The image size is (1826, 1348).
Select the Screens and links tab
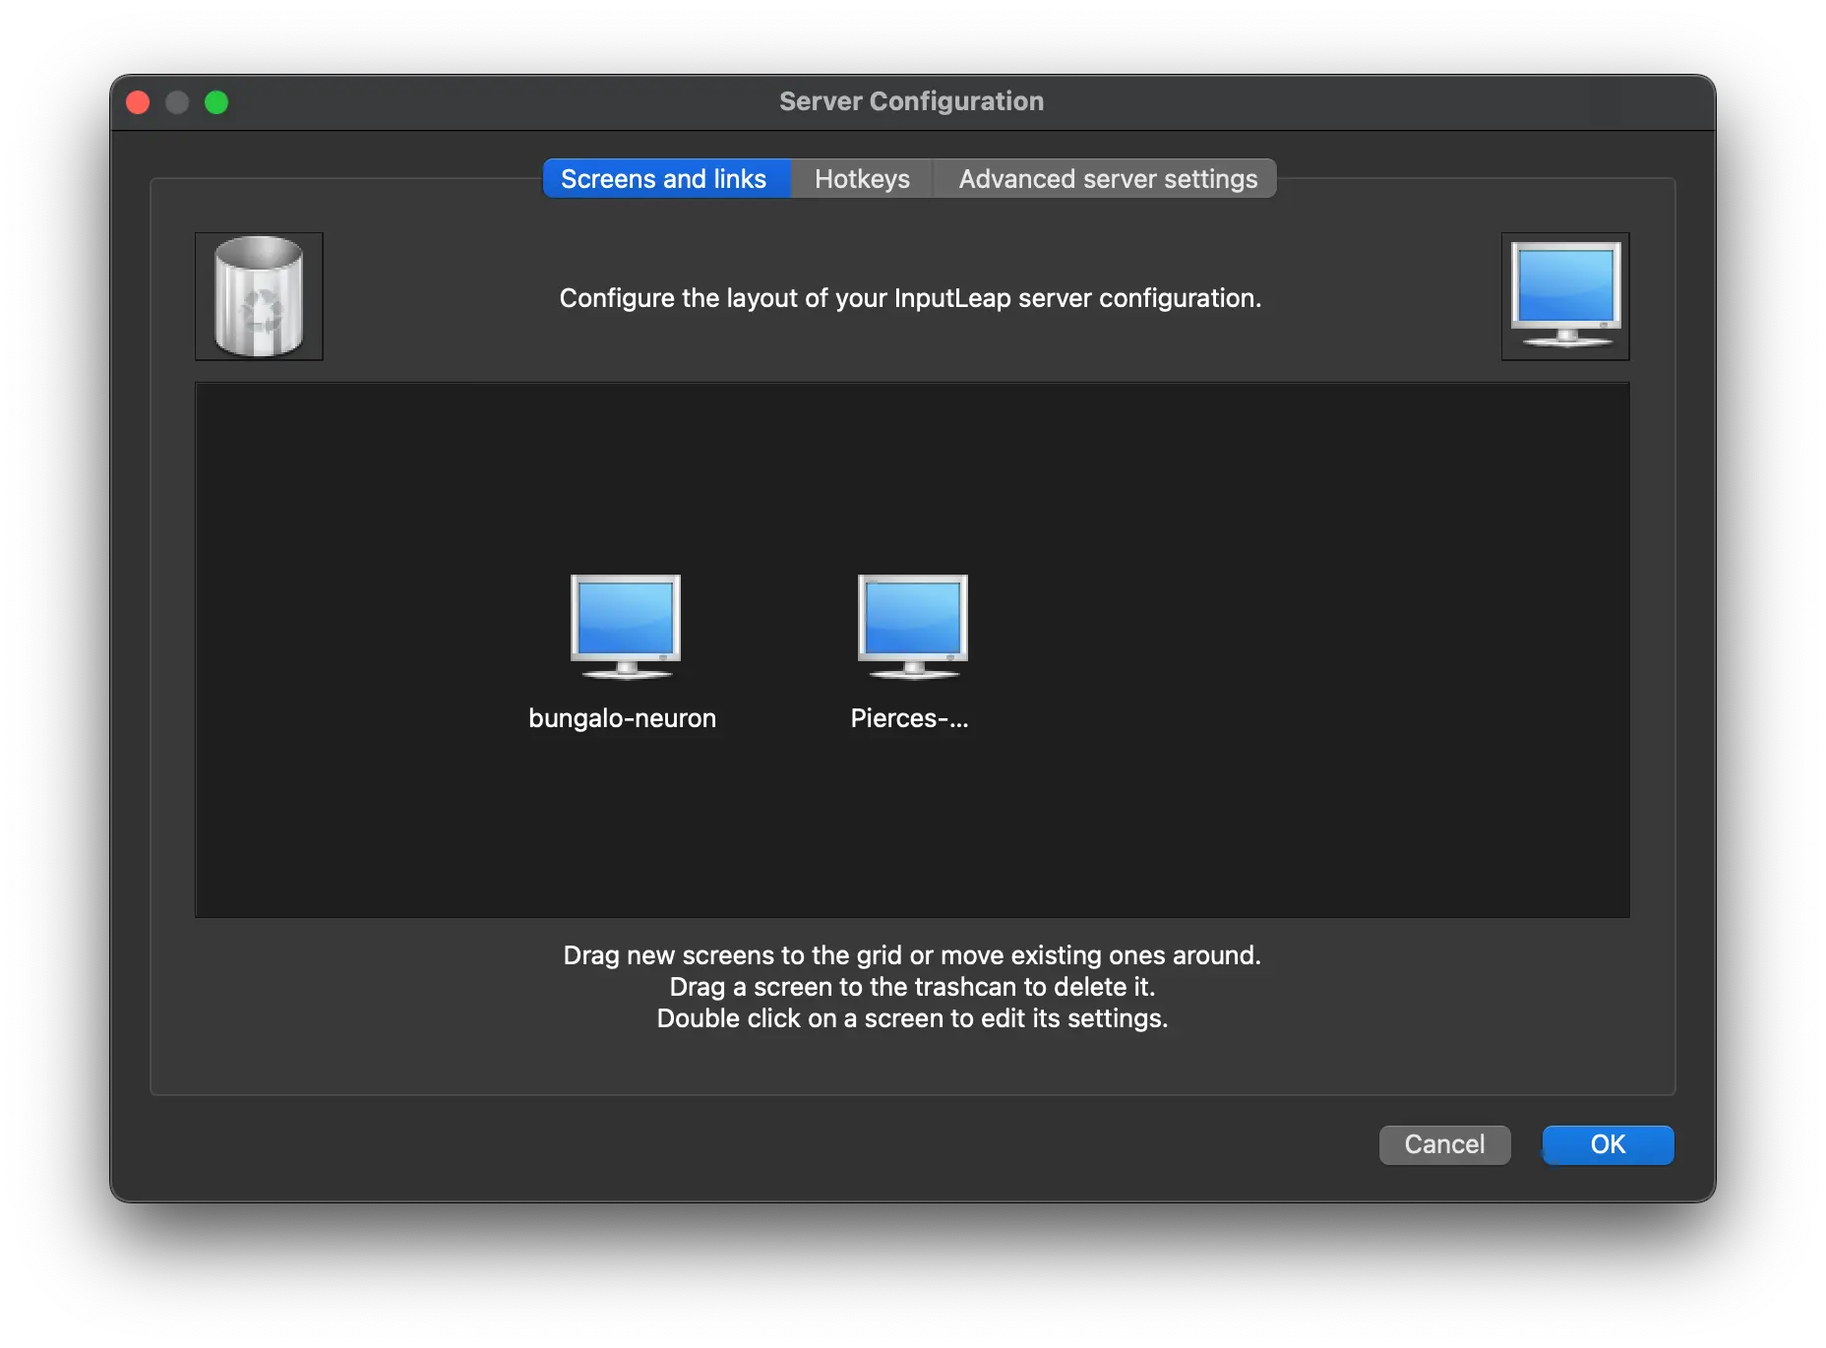click(665, 178)
